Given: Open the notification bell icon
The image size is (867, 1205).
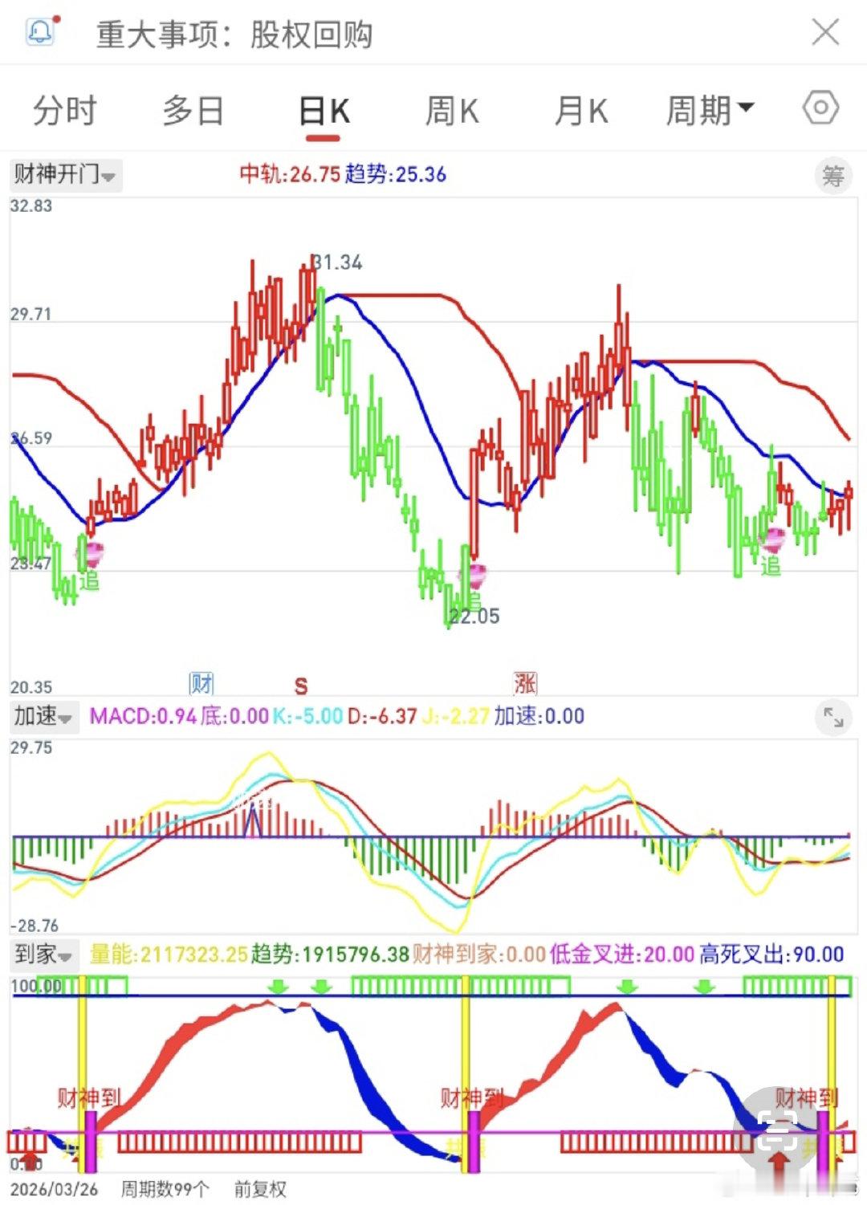Looking at the screenshot, I should pyautogui.click(x=42, y=31).
